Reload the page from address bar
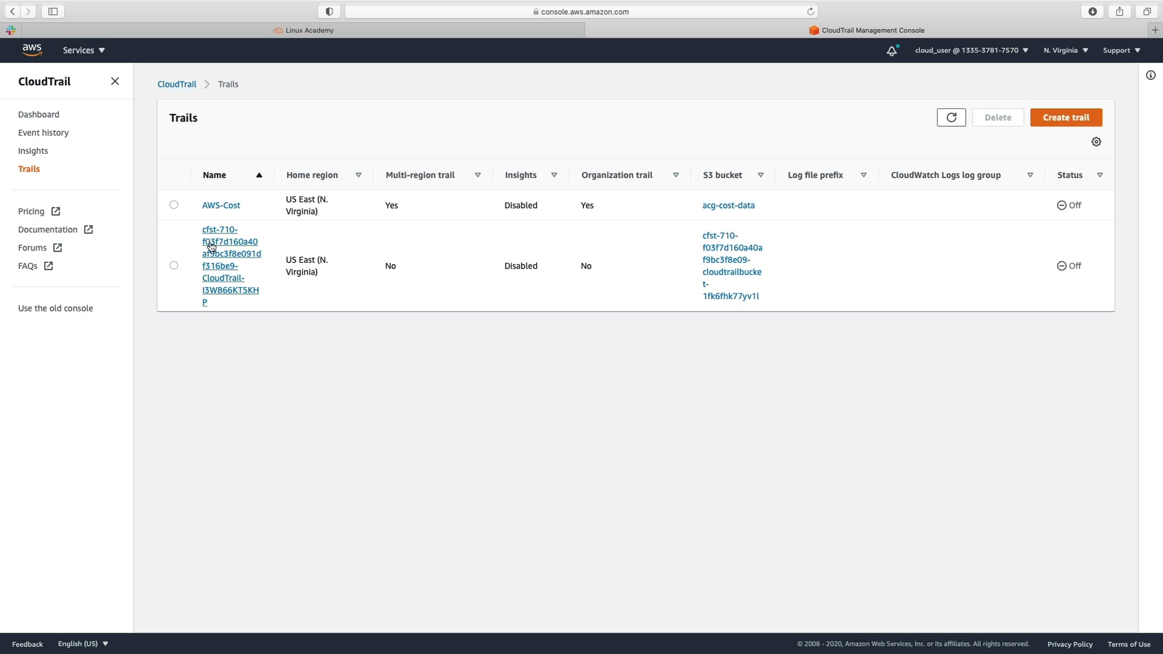Viewport: 1163px width, 654px height. (x=810, y=11)
